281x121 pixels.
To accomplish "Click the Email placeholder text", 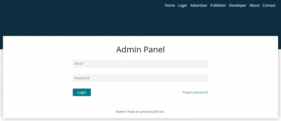I will 79,64.
